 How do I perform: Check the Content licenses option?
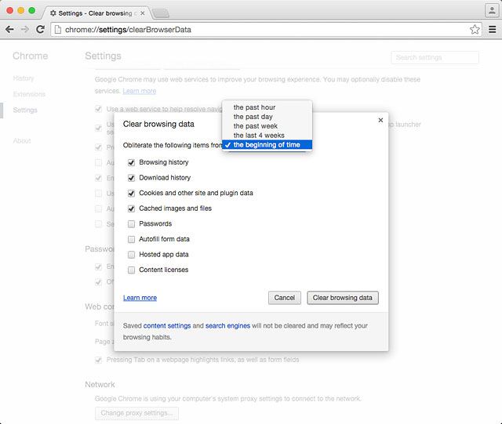pos(131,270)
